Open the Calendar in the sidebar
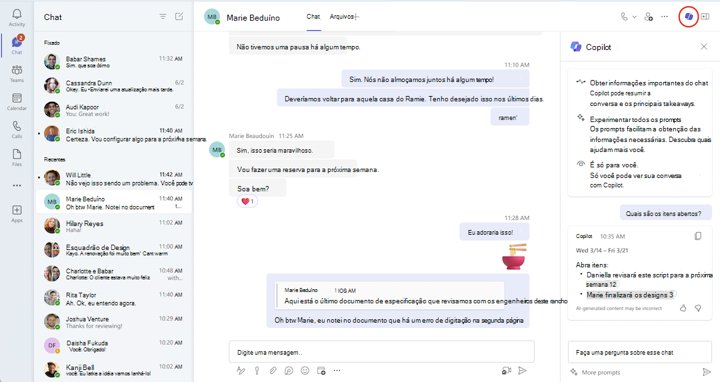This screenshot has width=720, height=382. (17, 101)
